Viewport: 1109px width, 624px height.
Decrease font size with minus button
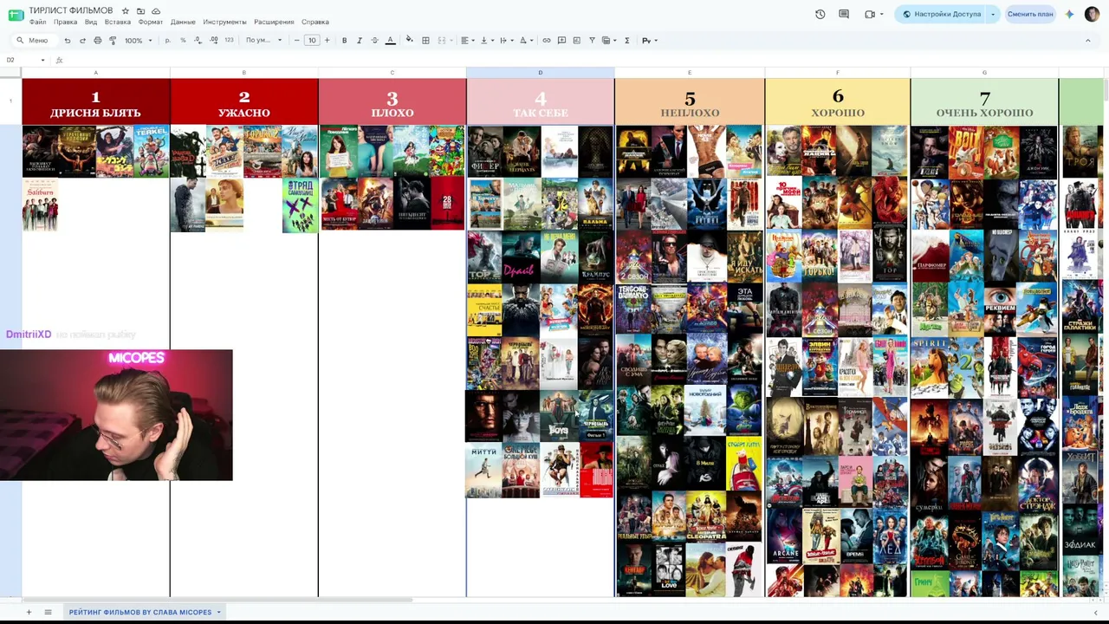click(297, 41)
